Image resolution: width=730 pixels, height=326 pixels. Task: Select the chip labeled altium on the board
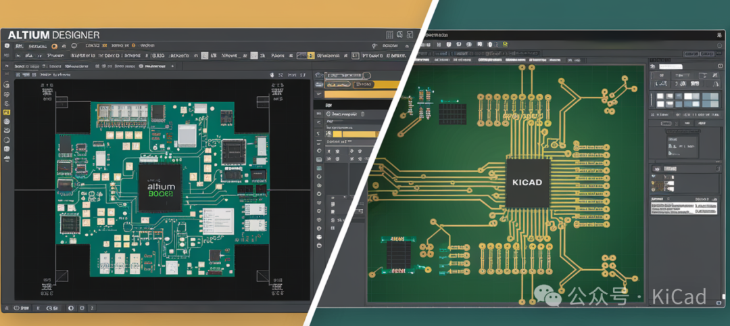[160, 187]
